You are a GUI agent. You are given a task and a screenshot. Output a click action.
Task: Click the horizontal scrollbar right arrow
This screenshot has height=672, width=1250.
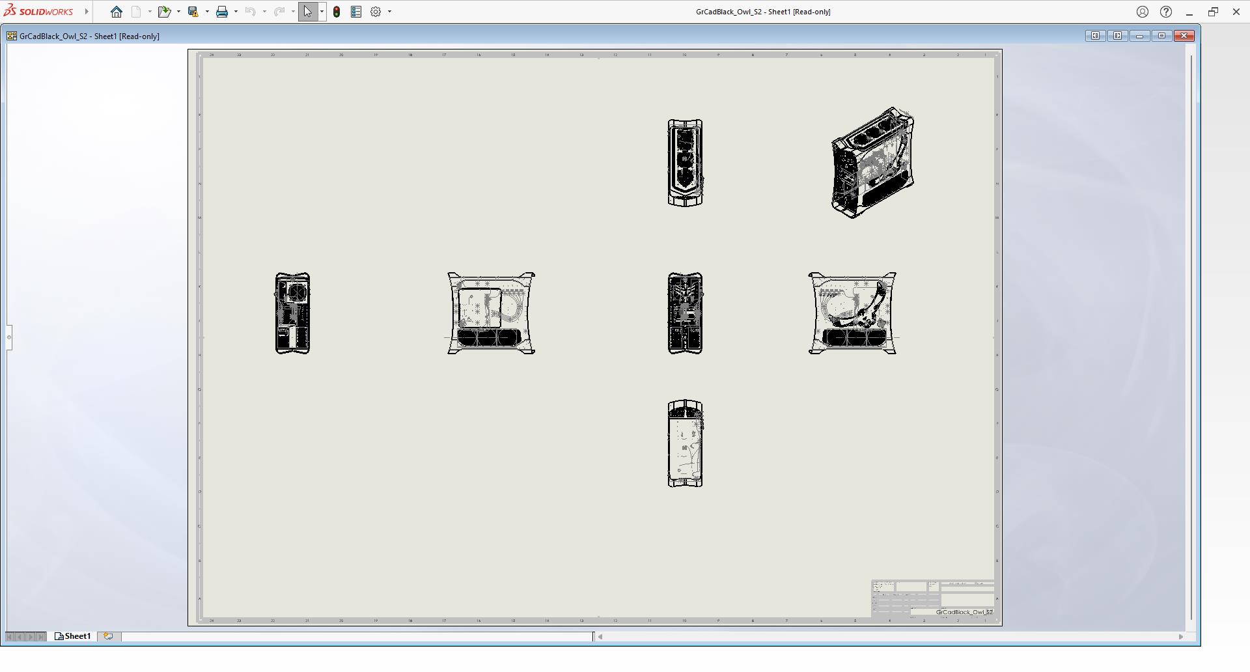pos(1181,637)
